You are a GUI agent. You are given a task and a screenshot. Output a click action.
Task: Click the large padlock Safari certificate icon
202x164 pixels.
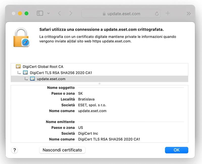pyautogui.click(x=21, y=37)
